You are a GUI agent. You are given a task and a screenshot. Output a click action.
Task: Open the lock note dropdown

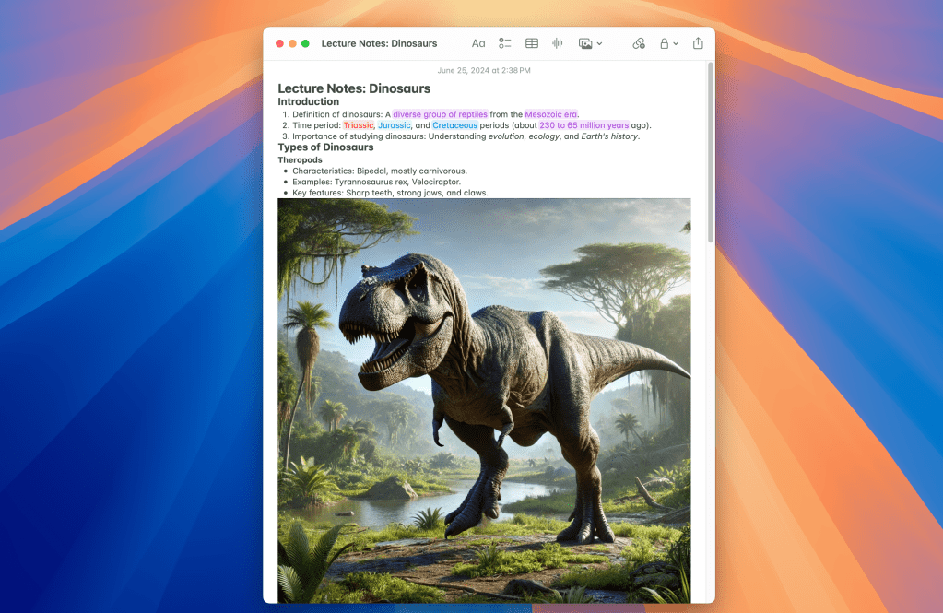(x=676, y=43)
